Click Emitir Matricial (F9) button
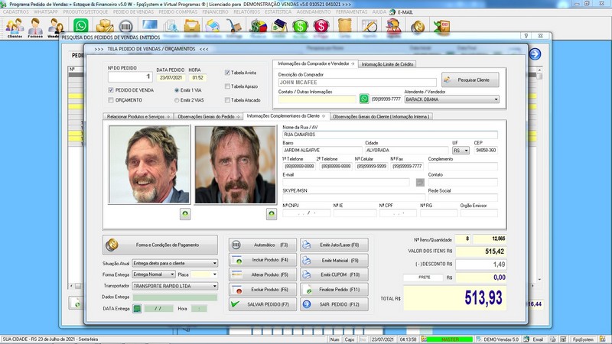The width and height of the screenshot is (612, 344). [x=334, y=260]
